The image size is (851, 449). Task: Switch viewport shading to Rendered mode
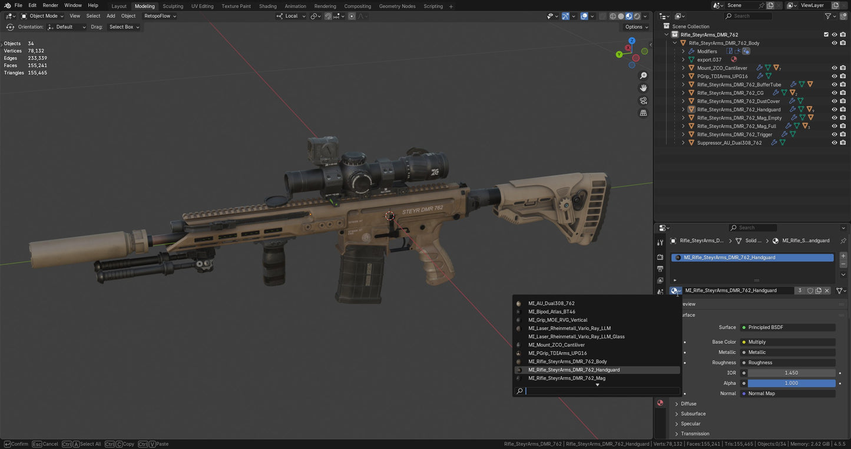pyautogui.click(x=637, y=16)
